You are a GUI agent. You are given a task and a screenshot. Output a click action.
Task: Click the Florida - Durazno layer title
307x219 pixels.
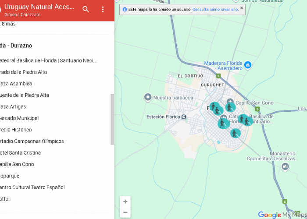[17, 46]
